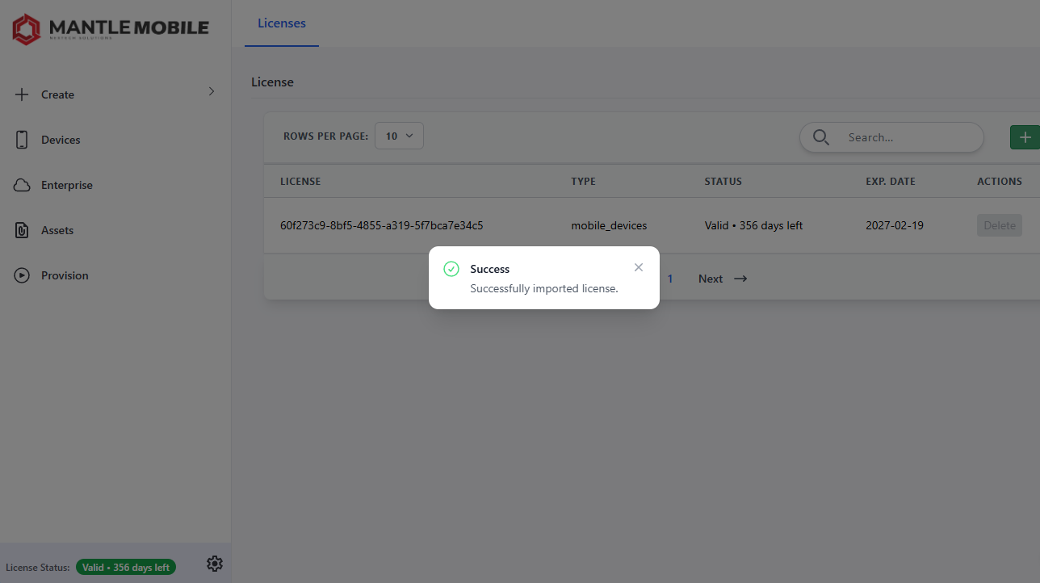Expand the Create submenu chevron

212,91
